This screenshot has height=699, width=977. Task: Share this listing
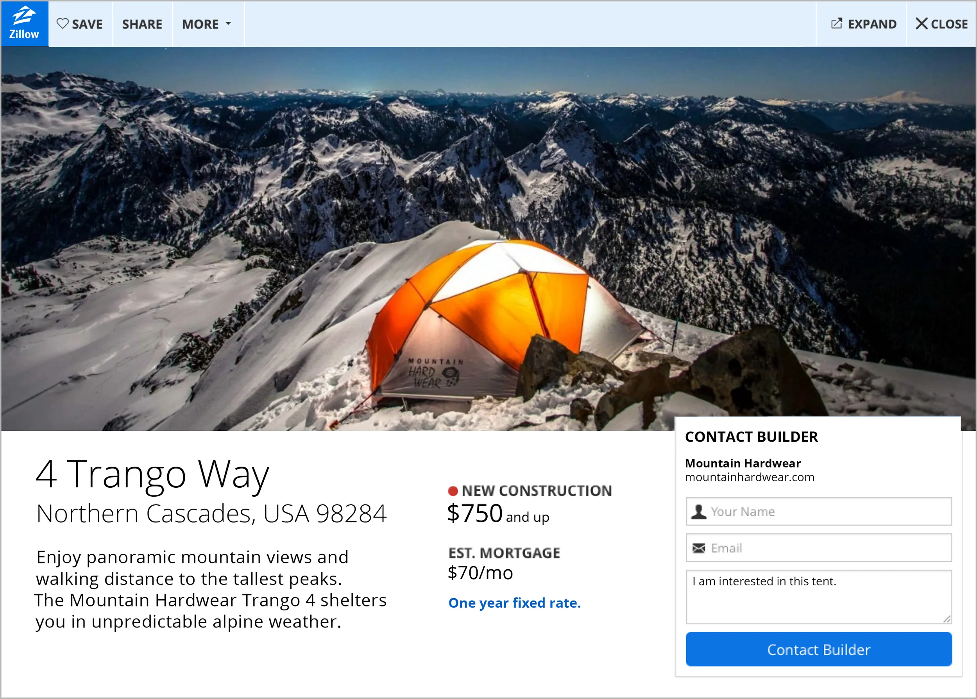click(142, 24)
